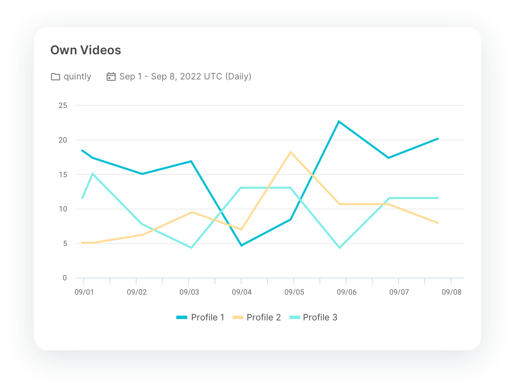
Task: Click Profile 3 lowest point near 09/06
Action: tap(339, 248)
